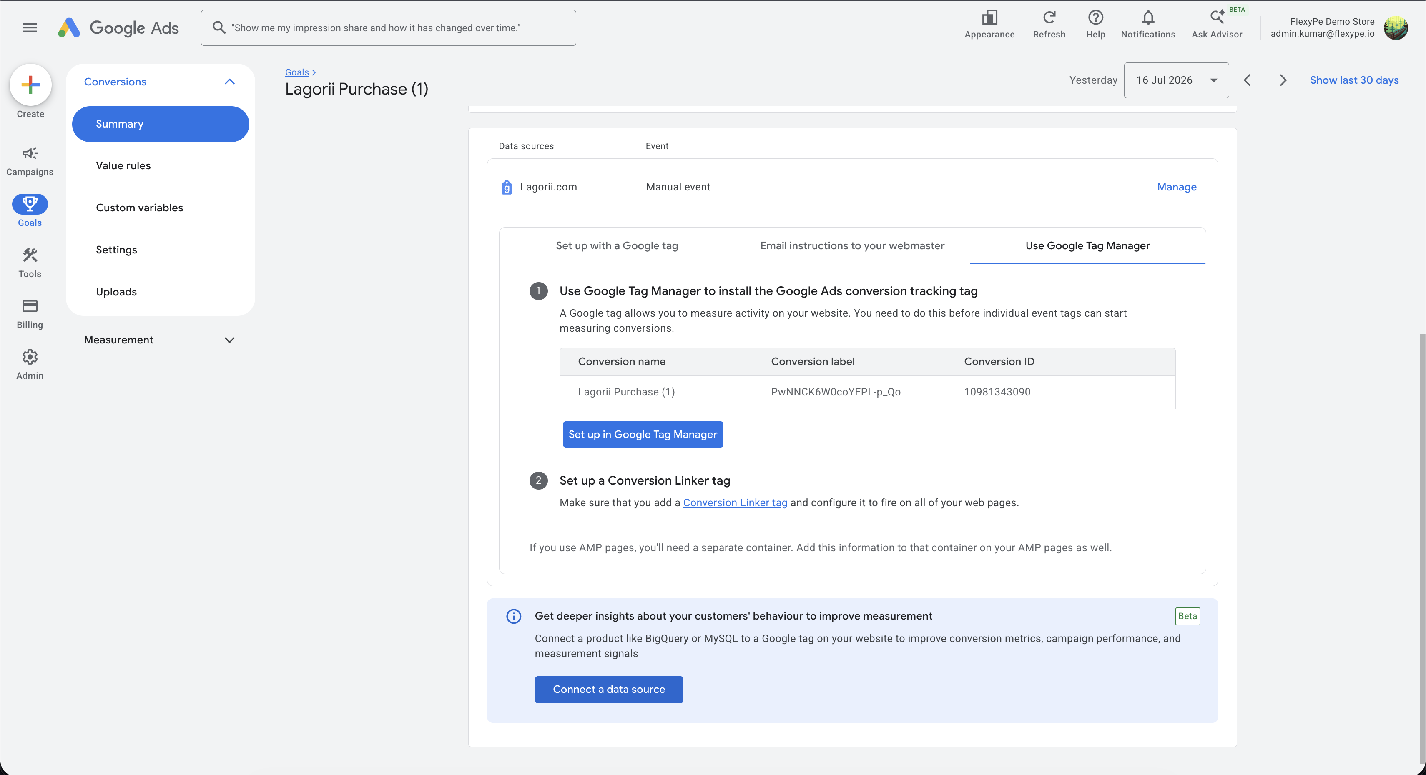
Task: Go back via Goals breadcrumb
Action: click(x=297, y=72)
